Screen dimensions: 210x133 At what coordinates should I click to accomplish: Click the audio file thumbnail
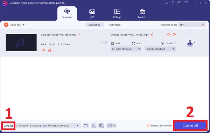21,43
